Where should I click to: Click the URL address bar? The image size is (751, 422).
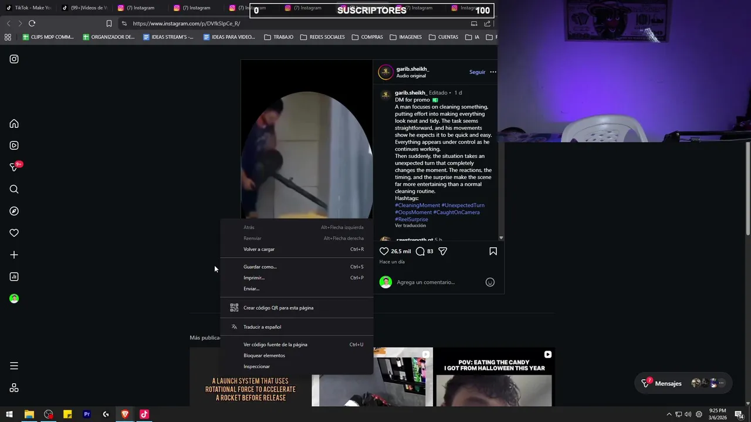[293, 23]
